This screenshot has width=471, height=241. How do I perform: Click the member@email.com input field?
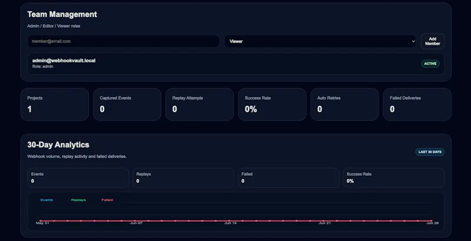pyautogui.click(x=123, y=41)
